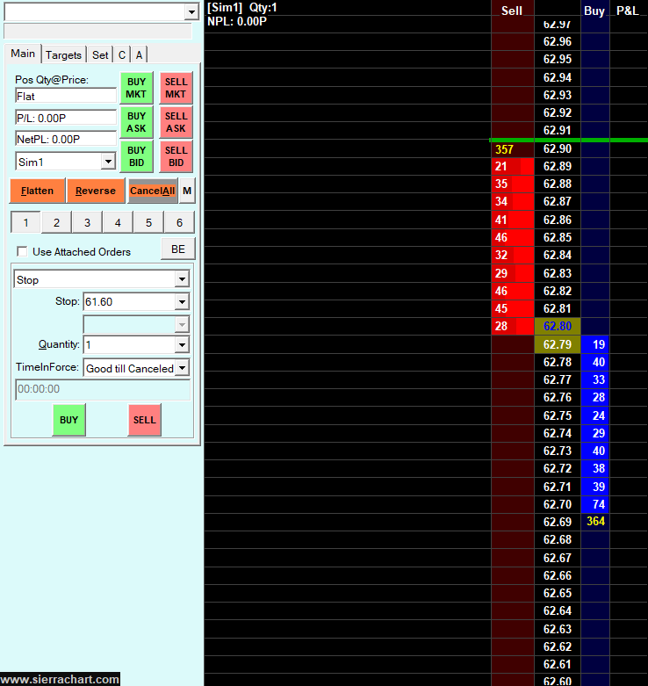Screen dimensions: 648x686
Task: Click the yellow 357 sell total
Action: (513, 149)
